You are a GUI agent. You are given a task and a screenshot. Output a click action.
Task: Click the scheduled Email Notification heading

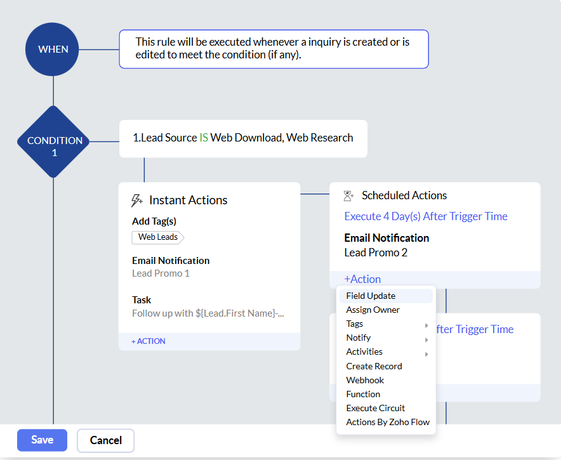386,238
